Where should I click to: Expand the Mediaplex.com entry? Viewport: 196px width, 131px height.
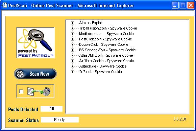[x=72, y=34]
